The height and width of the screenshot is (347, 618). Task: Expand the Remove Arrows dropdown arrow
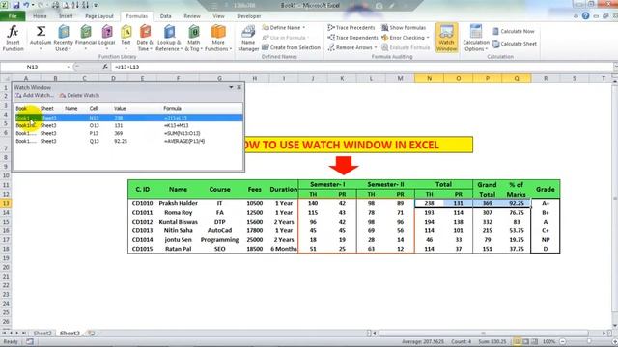pyautogui.click(x=376, y=47)
